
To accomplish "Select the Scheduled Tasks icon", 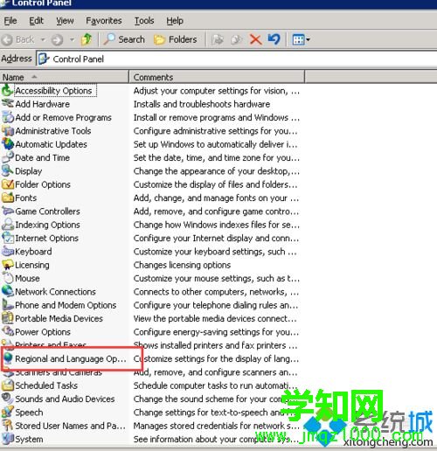I will [8, 385].
